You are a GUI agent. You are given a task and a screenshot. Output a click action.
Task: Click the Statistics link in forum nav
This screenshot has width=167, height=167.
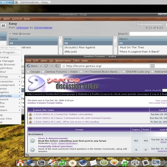click(83, 94)
